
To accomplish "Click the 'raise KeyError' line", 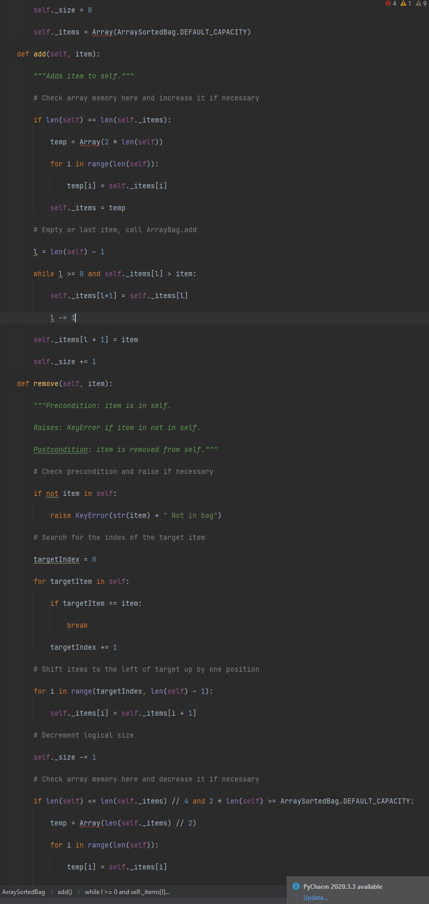I will pos(136,515).
